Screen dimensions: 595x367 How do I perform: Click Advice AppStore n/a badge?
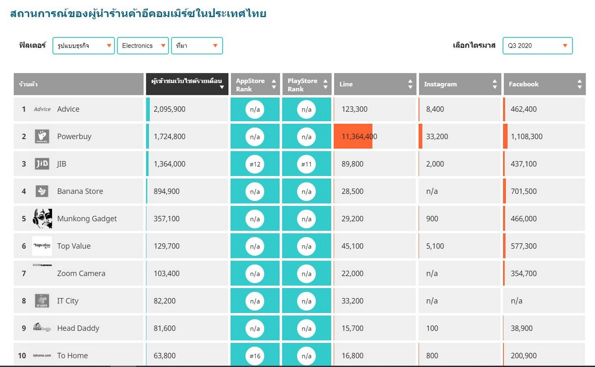255,109
